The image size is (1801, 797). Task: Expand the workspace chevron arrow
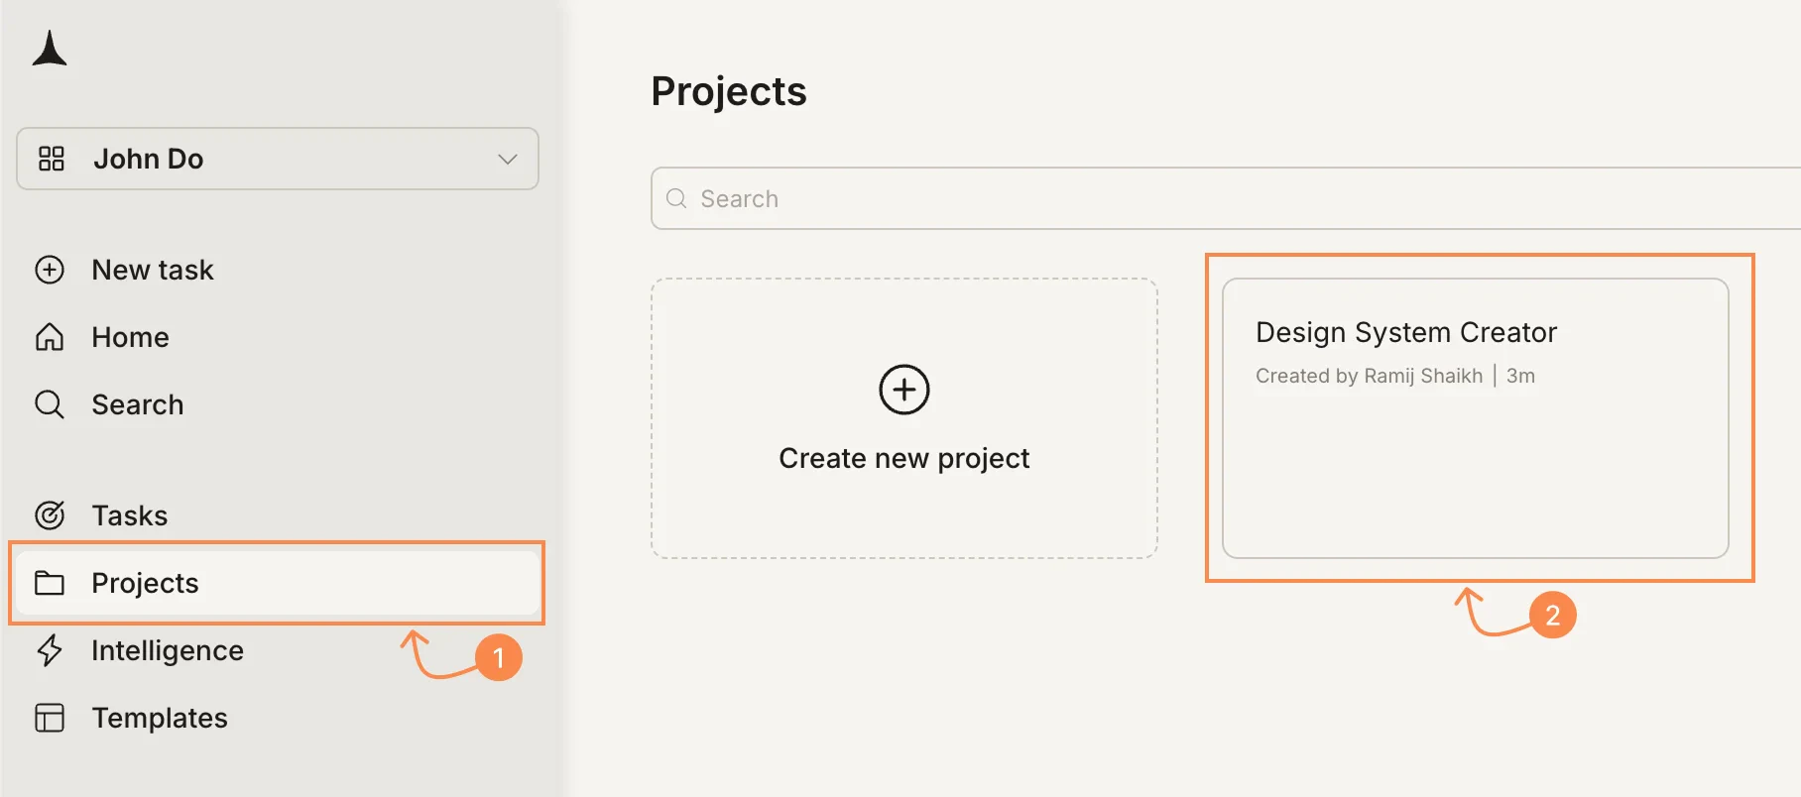pos(508,159)
